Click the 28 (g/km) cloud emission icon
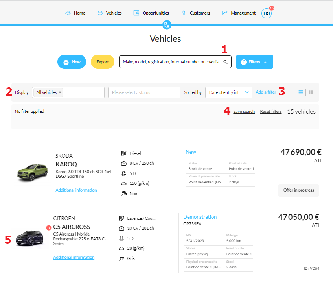The height and width of the screenshot is (284, 333). pyautogui.click(x=121, y=249)
